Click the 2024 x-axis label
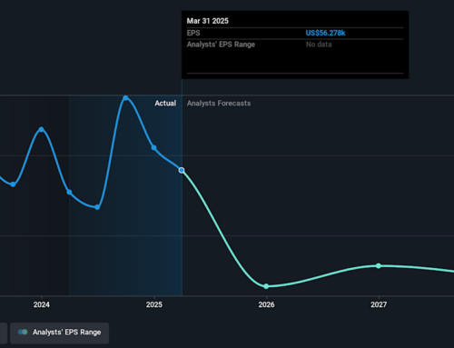Viewport: 454px width, 348px height. [42, 304]
